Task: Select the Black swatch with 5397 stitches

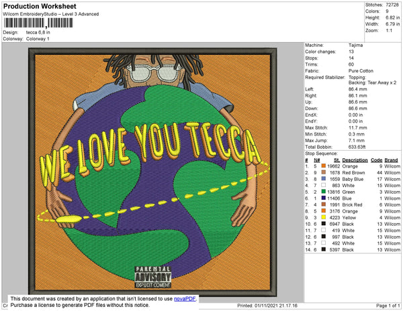Action: tap(324, 249)
